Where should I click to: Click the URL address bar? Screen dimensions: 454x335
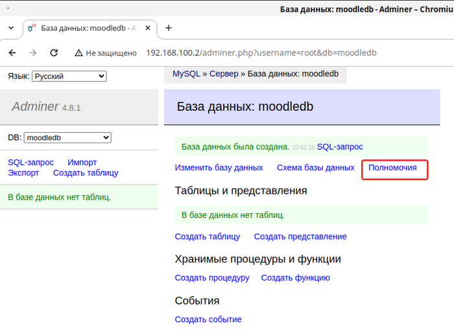tap(261, 53)
